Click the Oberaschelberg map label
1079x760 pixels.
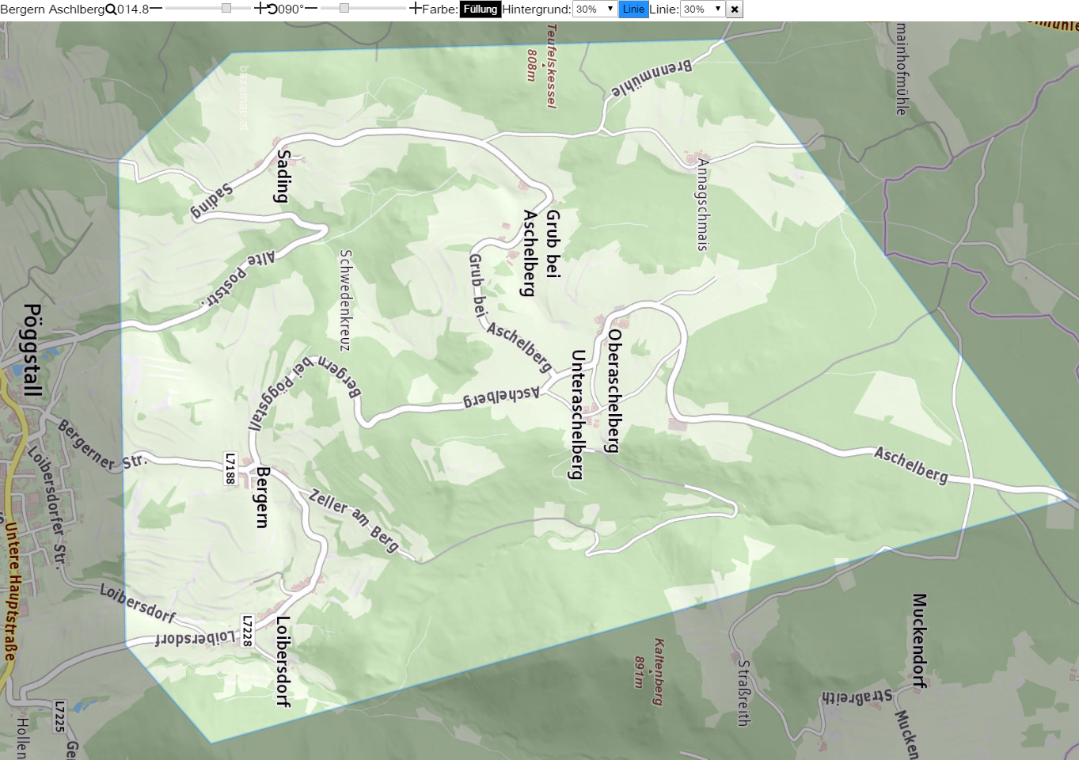point(614,390)
